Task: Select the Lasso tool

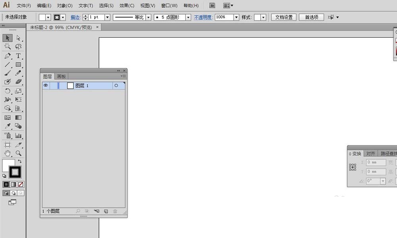Action: [18, 46]
